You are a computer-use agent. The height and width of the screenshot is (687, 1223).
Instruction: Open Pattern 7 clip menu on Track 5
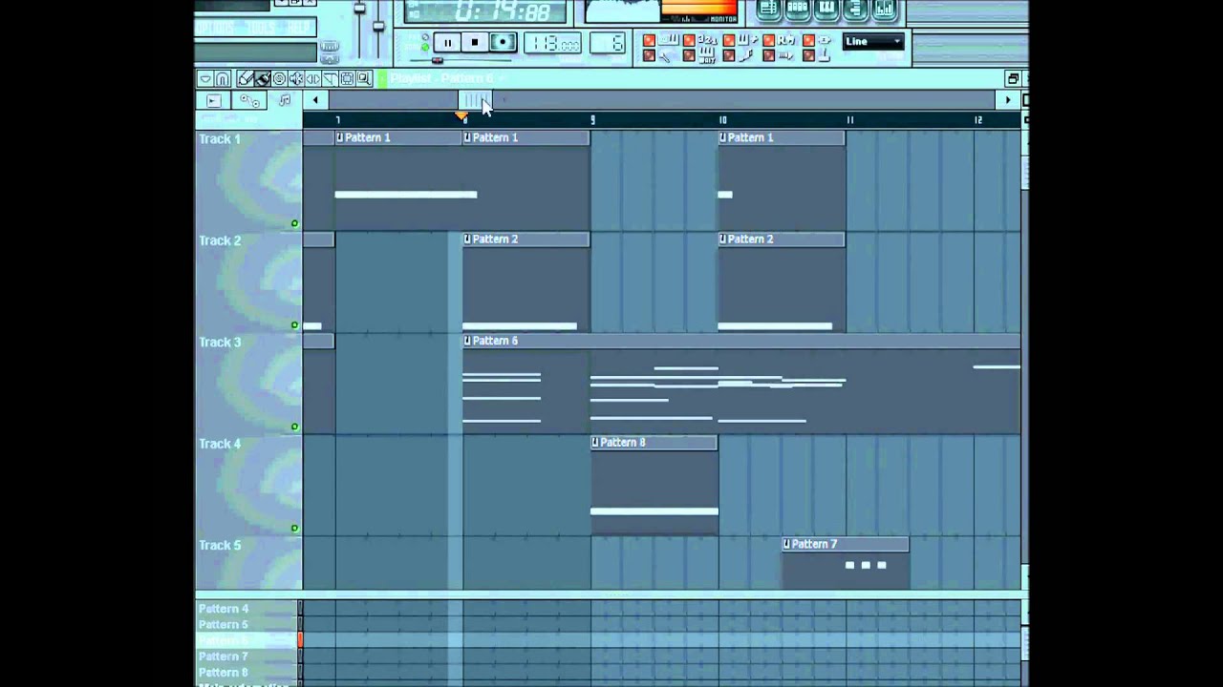click(x=786, y=544)
